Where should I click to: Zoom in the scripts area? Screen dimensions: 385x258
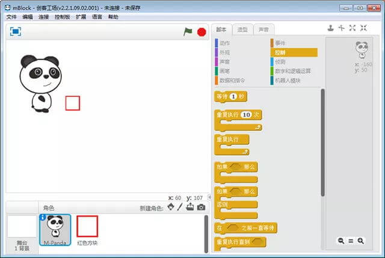pos(360,241)
